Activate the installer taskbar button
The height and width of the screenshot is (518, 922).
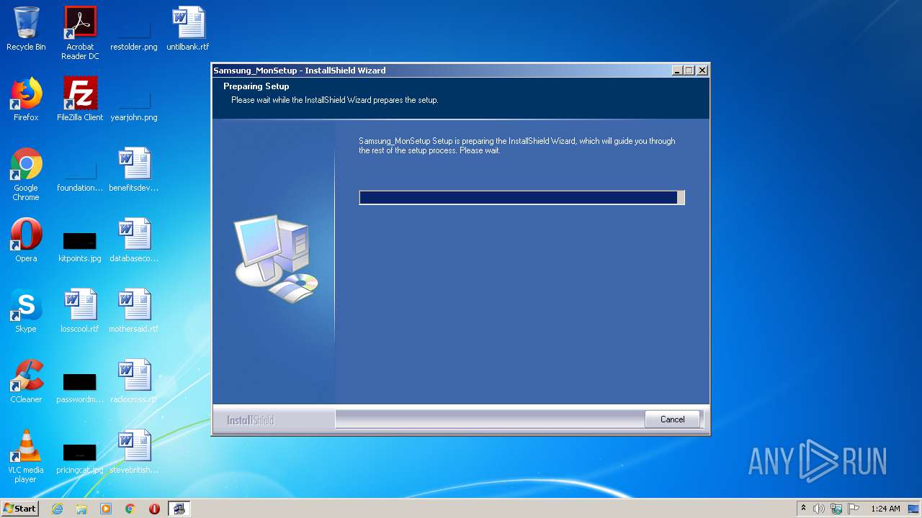(179, 509)
